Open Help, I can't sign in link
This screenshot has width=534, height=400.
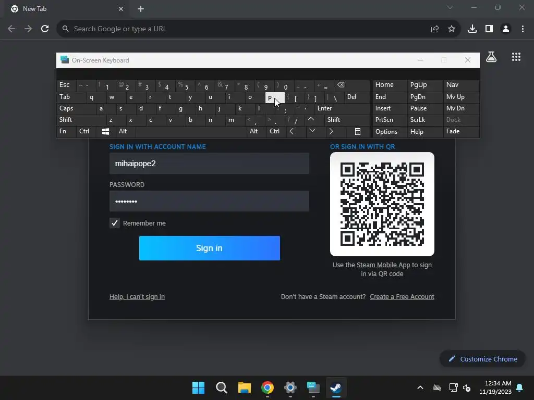point(137,296)
